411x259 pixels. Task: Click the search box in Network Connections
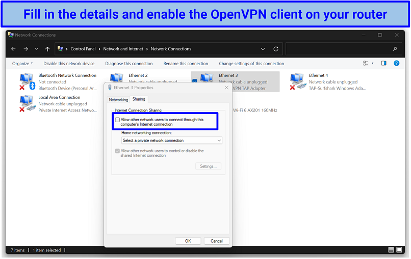coord(343,49)
